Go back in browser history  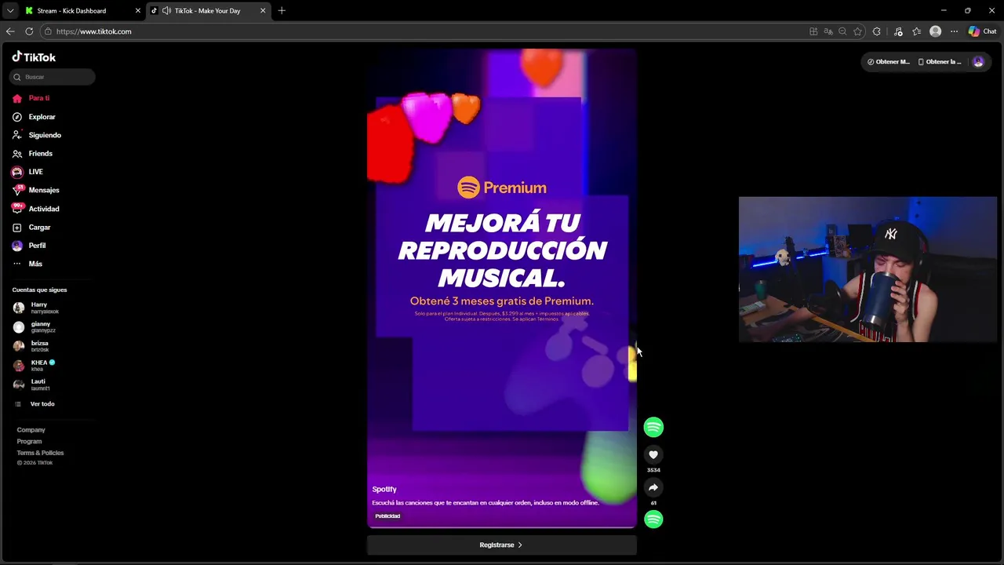click(x=10, y=31)
